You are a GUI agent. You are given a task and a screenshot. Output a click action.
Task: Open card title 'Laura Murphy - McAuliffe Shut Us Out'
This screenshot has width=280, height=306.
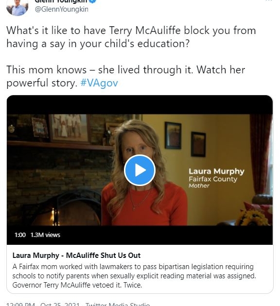(76, 255)
